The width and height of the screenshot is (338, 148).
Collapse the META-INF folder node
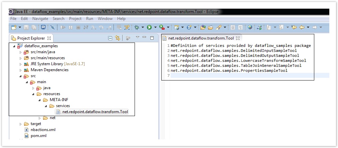click(39, 100)
